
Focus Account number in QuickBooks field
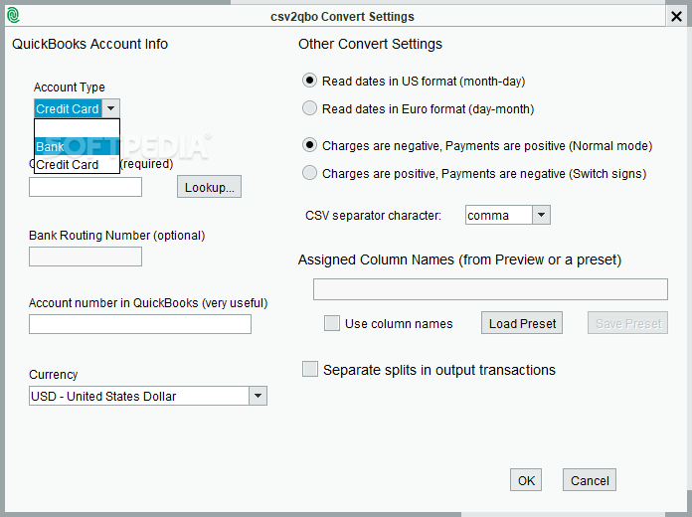tap(140, 324)
